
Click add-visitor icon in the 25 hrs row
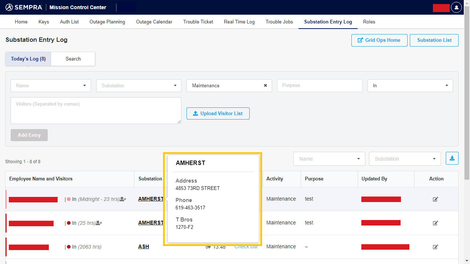(99, 223)
